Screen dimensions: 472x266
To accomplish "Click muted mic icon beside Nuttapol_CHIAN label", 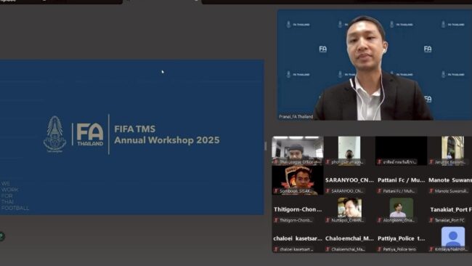I will coord(327,220).
